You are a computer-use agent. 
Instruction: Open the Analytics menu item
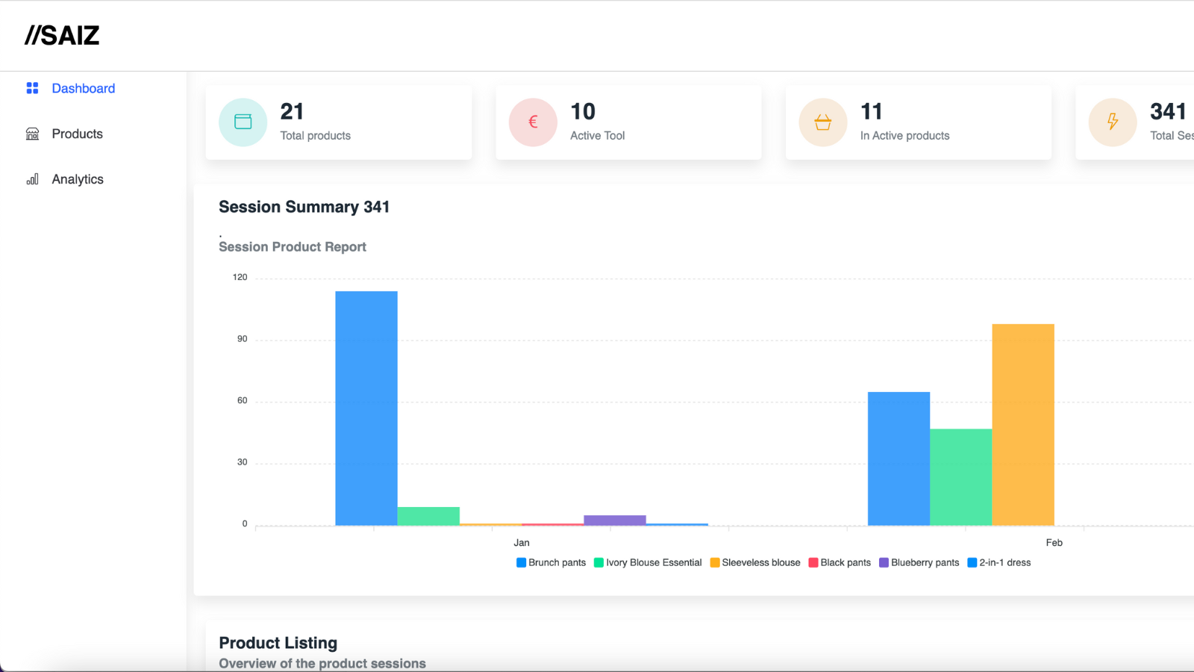[78, 179]
